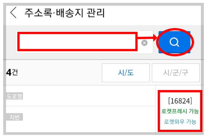The image size is (207, 139).
Task: Click the gray 지번 label tag
Action: click(15, 117)
